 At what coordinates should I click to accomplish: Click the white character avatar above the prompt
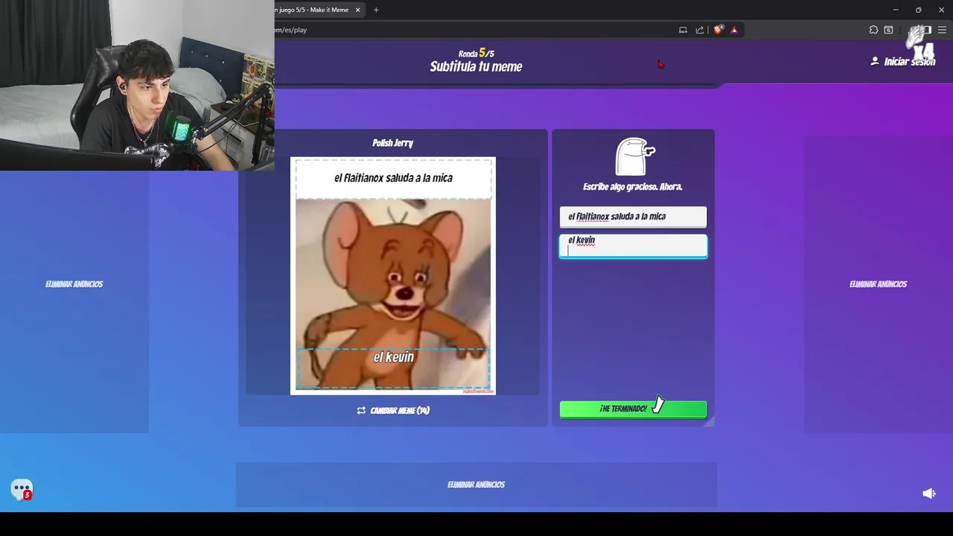(634, 156)
